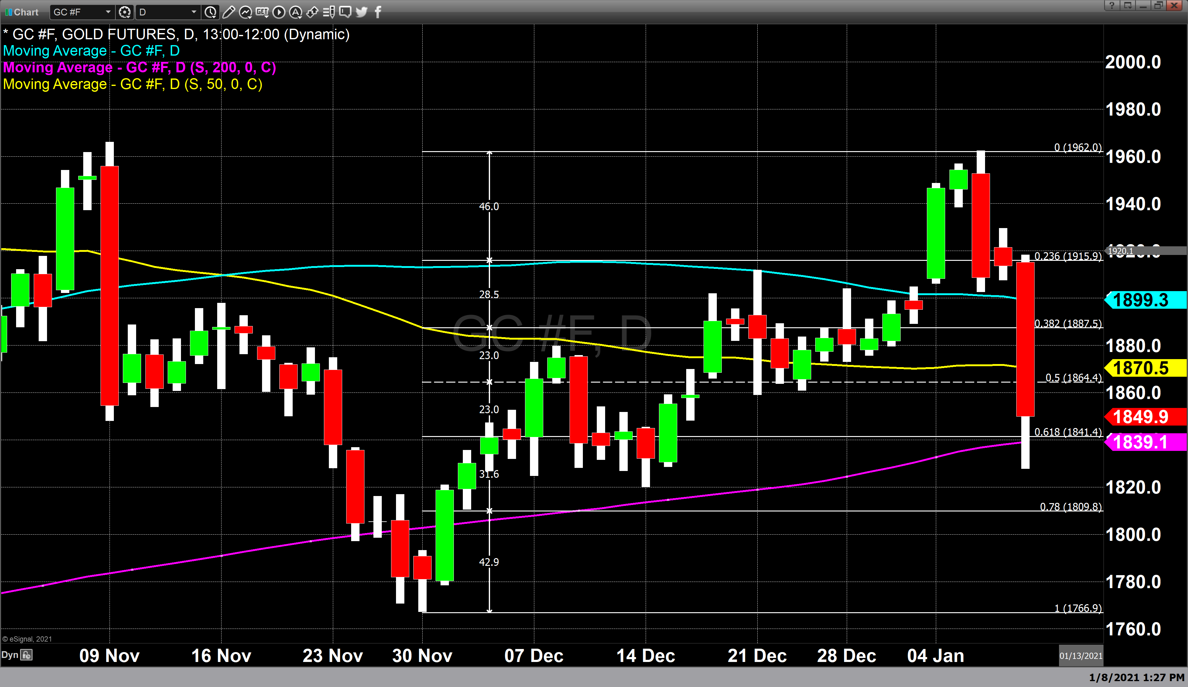The height and width of the screenshot is (687, 1188).
Task: Select the 200-period Moving Average label
Action: click(x=140, y=68)
